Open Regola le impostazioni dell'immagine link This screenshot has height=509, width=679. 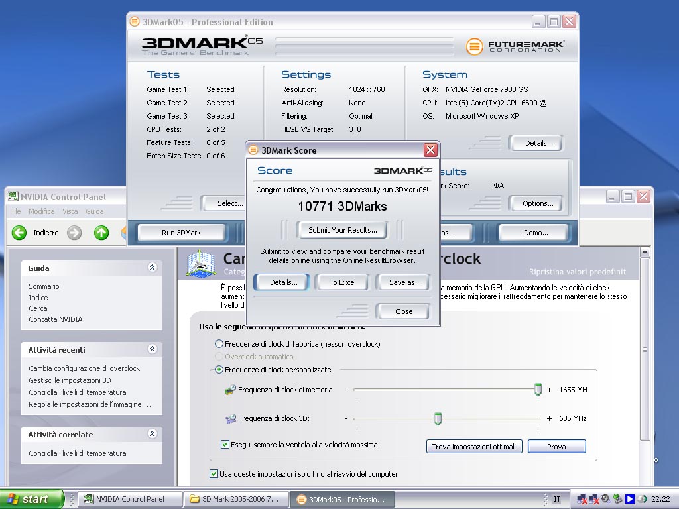[x=90, y=404]
